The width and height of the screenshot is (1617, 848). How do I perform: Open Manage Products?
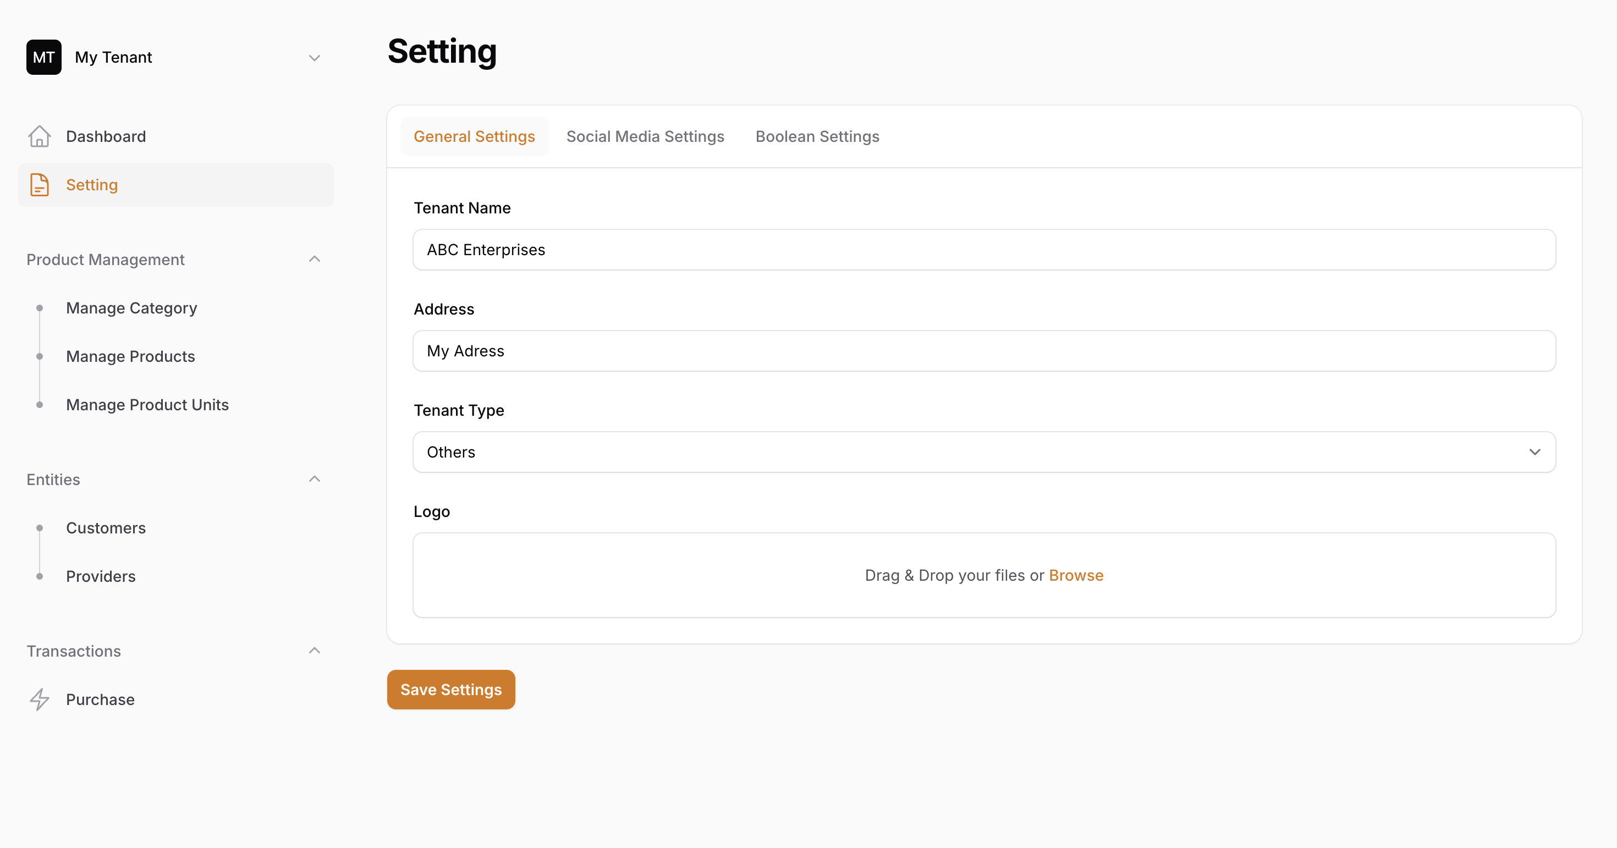click(x=130, y=356)
